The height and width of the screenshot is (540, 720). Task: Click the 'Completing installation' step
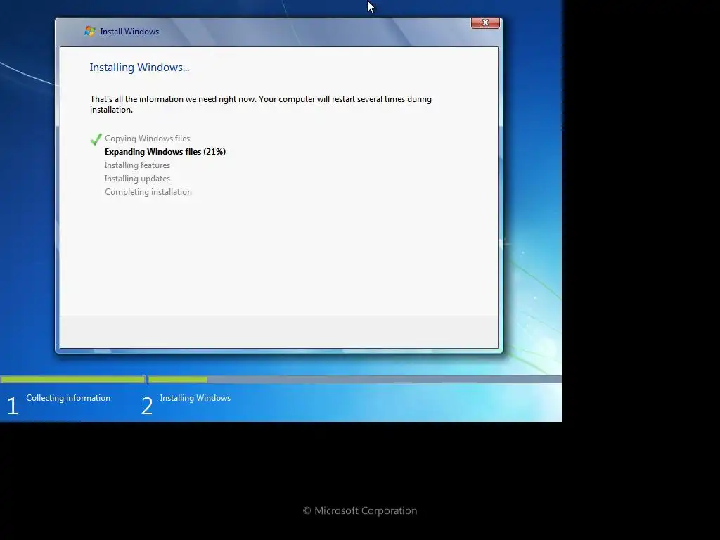click(148, 192)
